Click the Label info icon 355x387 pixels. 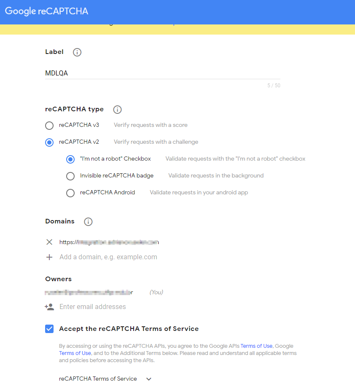[x=77, y=52]
